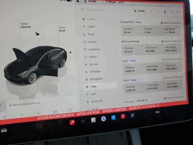Tap the Lights bulb sidebar icon
This screenshot has height=145, width=193.
tap(84, 26)
